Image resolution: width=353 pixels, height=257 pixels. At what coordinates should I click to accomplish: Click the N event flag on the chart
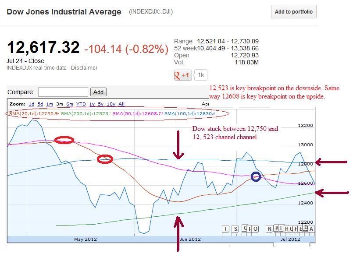(x=269, y=228)
